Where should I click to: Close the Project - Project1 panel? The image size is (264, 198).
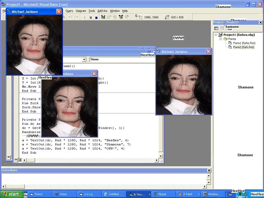coord(260,22)
